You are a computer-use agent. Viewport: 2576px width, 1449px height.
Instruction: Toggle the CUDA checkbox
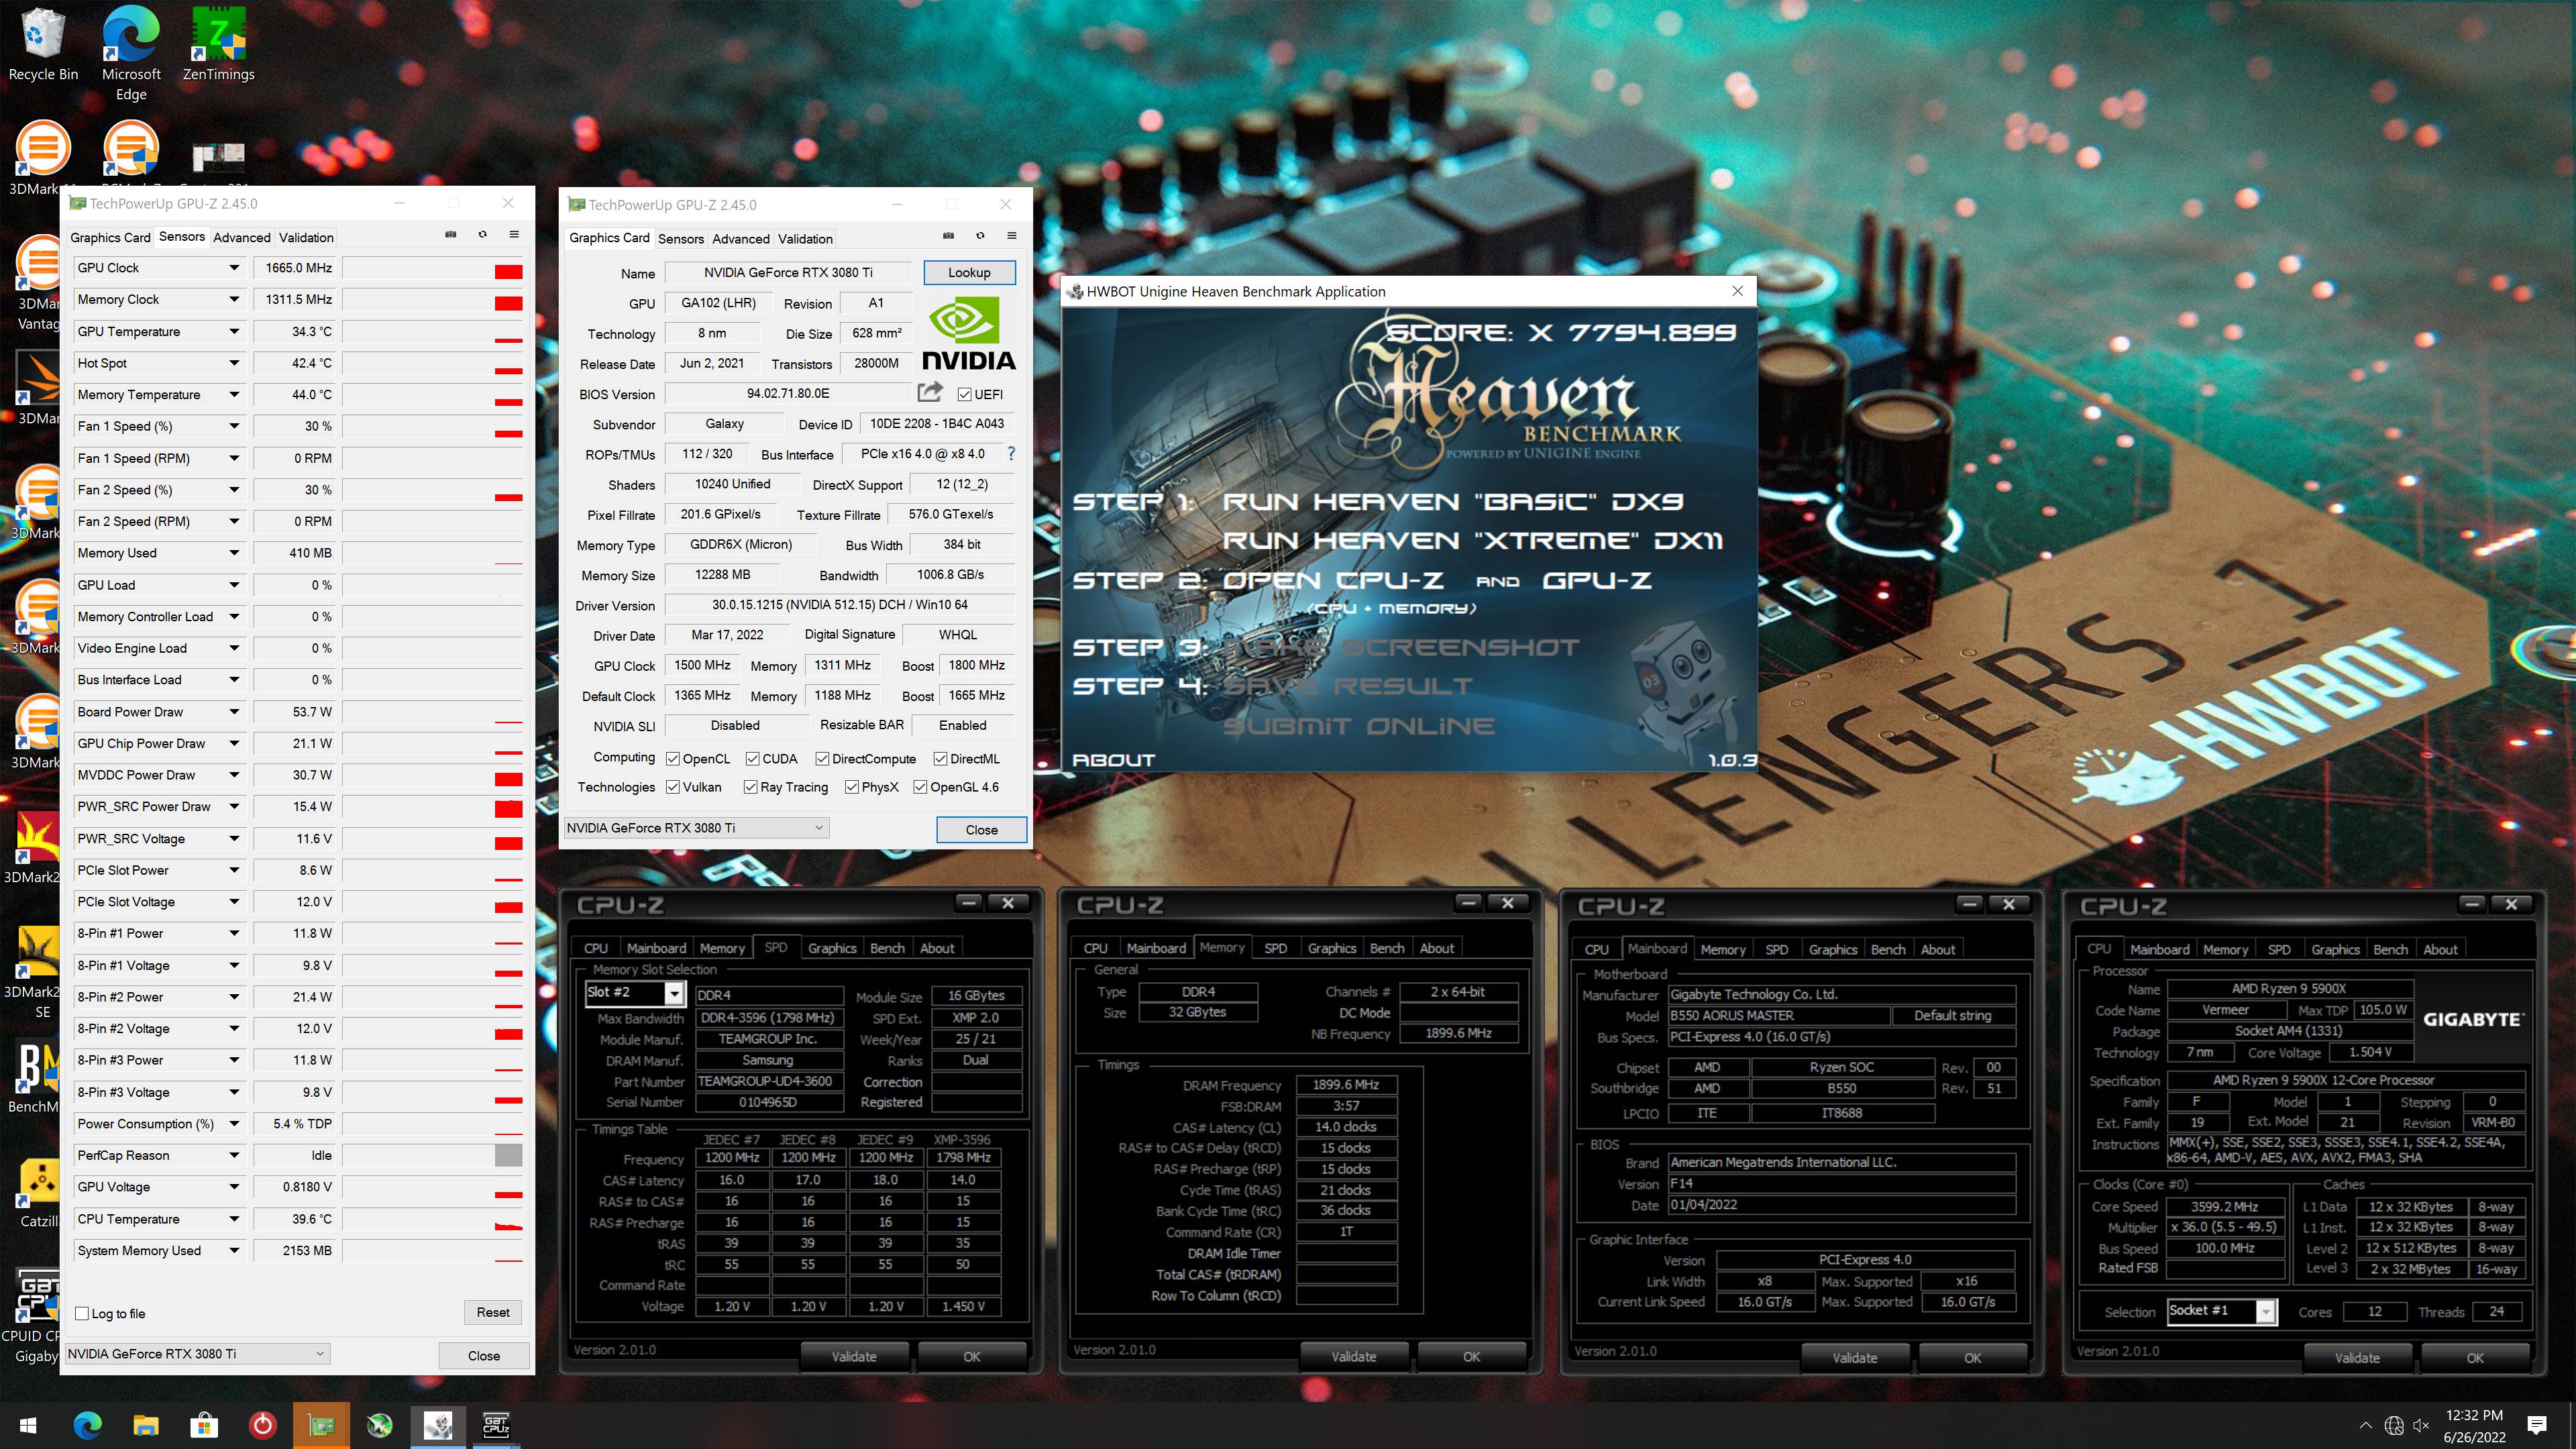(753, 759)
